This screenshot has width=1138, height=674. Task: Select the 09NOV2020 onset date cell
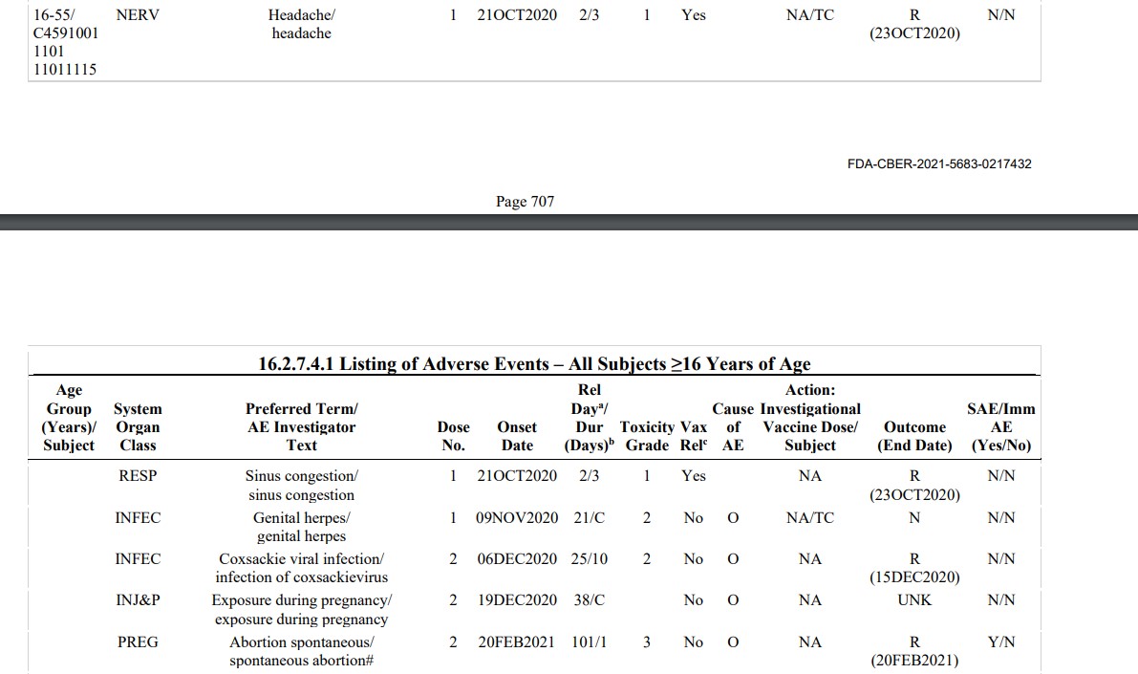coord(516,518)
